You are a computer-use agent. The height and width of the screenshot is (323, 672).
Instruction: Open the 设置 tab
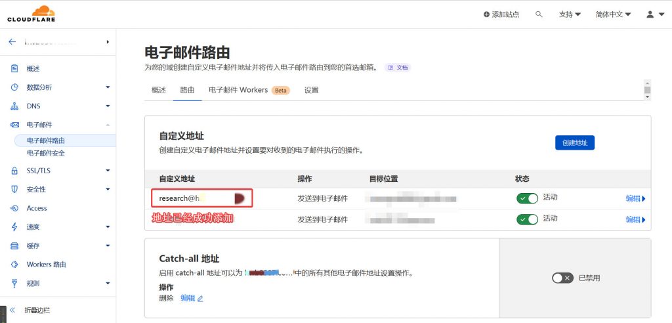(x=312, y=90)
